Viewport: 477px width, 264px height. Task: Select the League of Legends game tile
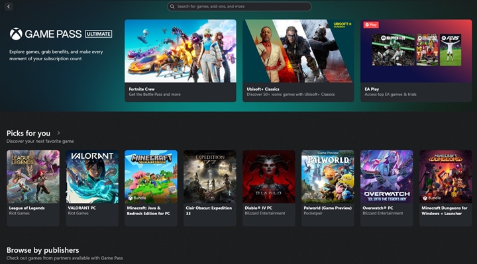[x=33, y=188]
